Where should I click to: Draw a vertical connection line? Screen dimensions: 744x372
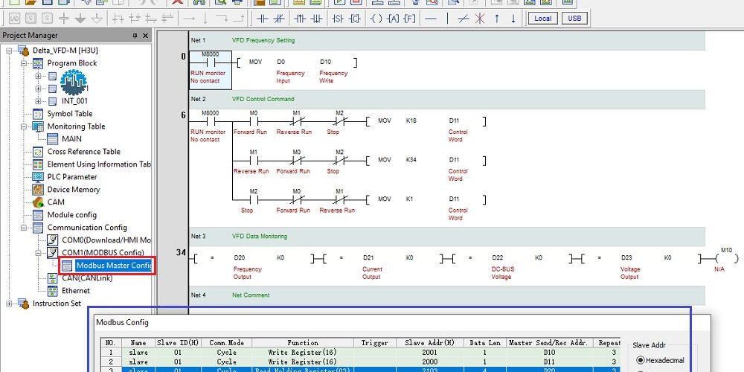click(447, 19)
